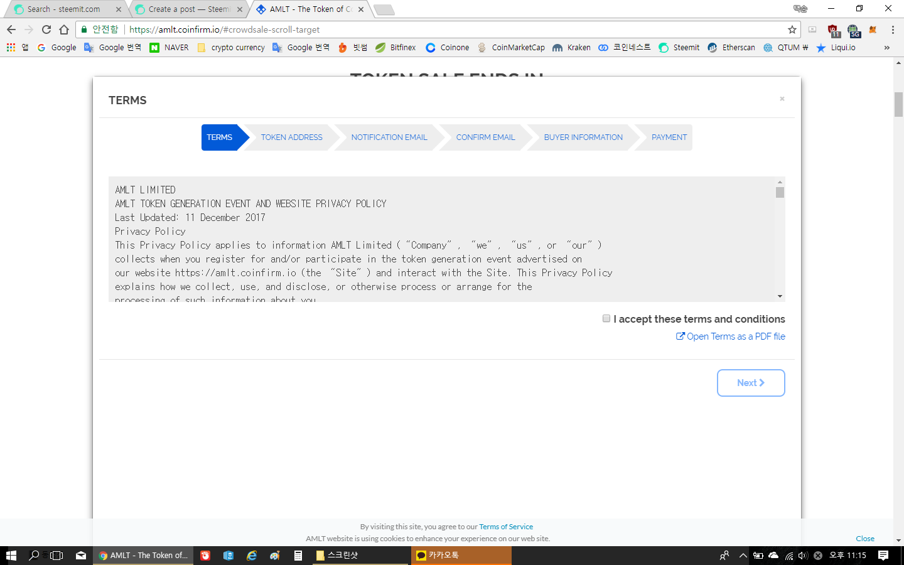Reload the current page
This screenshot has width=904, height=565.
[46, 30]
